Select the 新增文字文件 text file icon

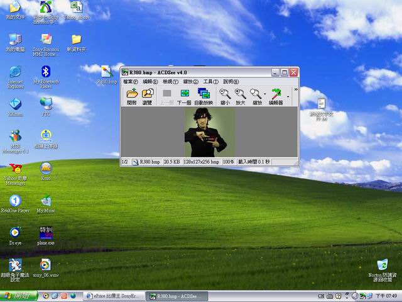coord(321,109)
